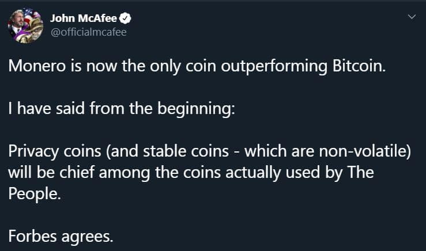Screen dimensions: 426x251
Task: Click the word "Bitcoin" in the tweet
Action: point(357,66)
